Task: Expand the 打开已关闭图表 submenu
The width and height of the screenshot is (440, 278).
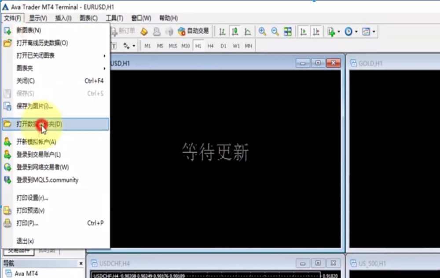Action: pyautogui.click(x=55, y=55)
